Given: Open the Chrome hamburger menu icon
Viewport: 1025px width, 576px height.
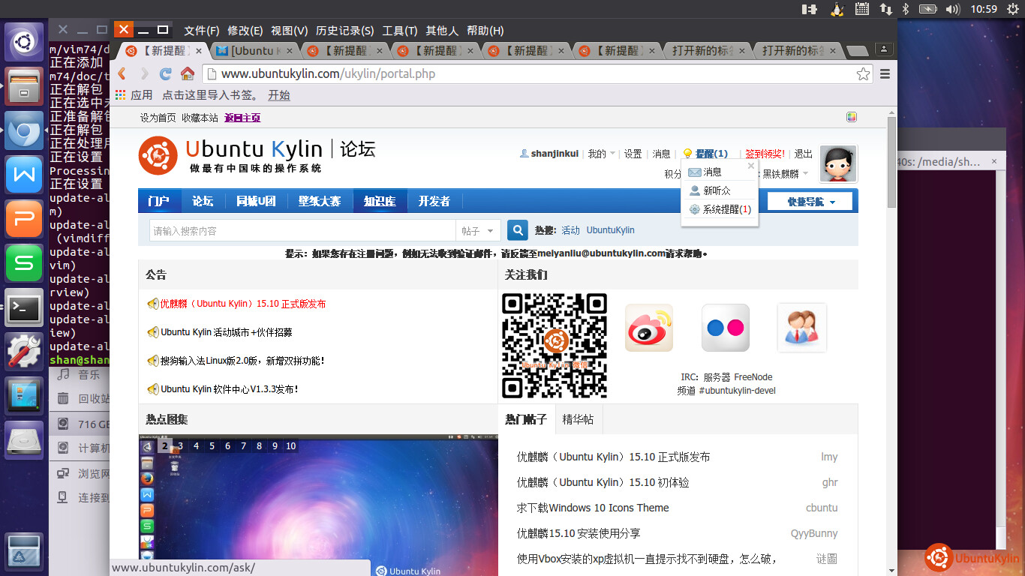Looking at the screenshot, I should pos(885,73).
